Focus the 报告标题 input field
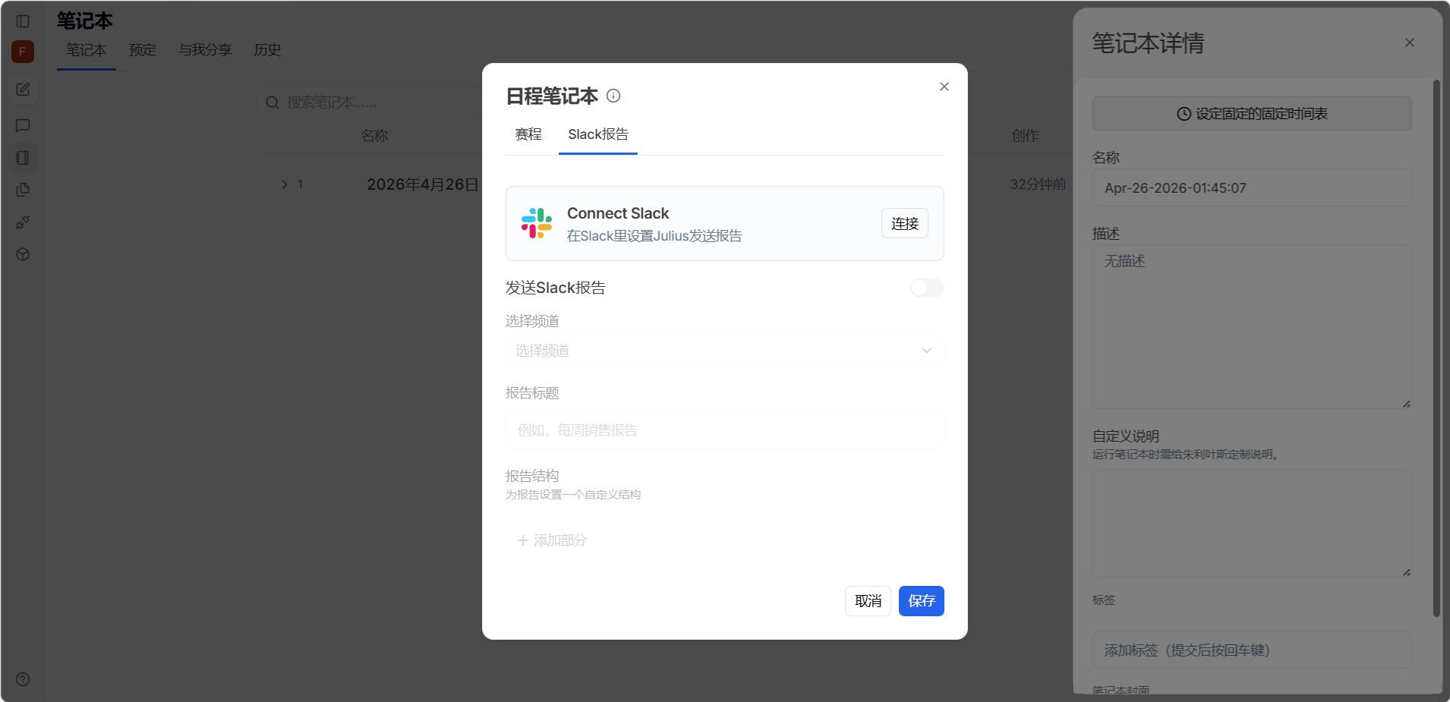 coord(724,430)
